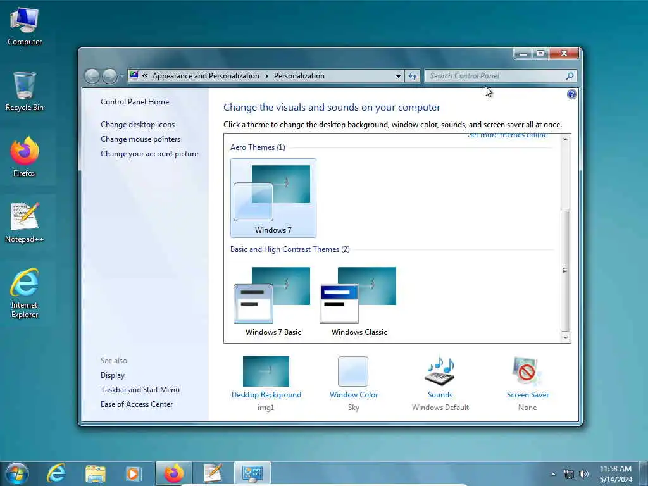This screenshot has width=648, height=486.
Task: Click the Window Color link text
Action: 354,395
